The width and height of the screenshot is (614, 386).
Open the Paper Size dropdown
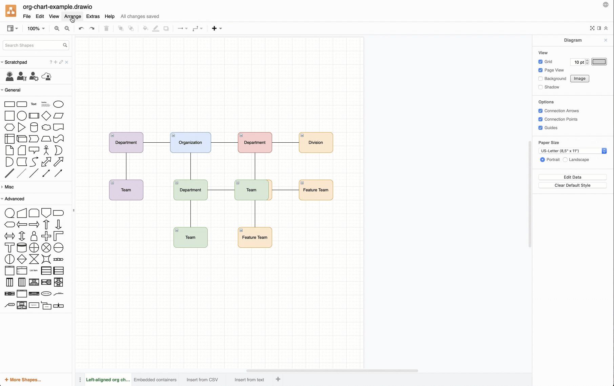point(573,151)
